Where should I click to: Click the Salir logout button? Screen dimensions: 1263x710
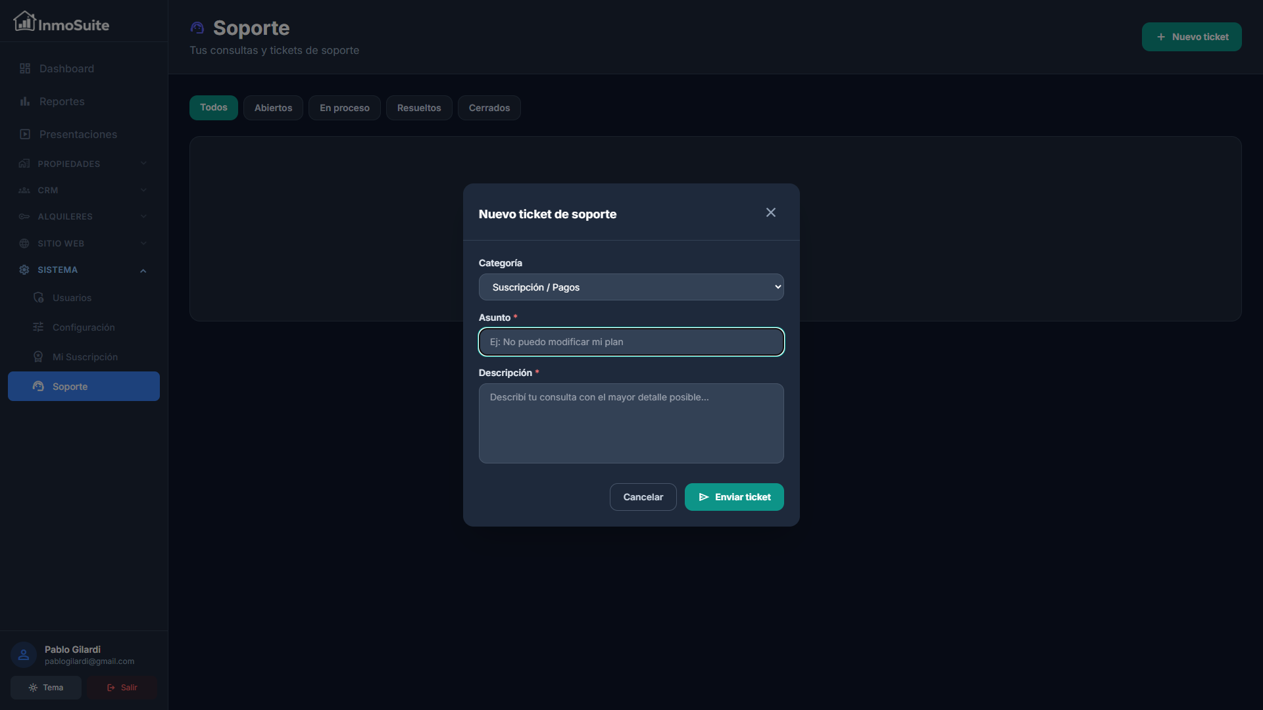(x=122, y=688)
